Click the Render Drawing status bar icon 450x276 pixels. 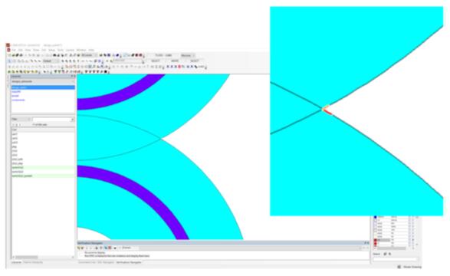[x=399, y=267]
